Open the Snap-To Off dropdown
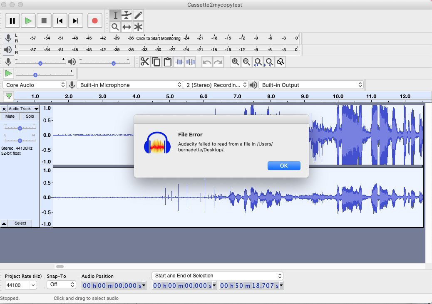The width and height of the screenshot is (432, 304). click(61, 284)
